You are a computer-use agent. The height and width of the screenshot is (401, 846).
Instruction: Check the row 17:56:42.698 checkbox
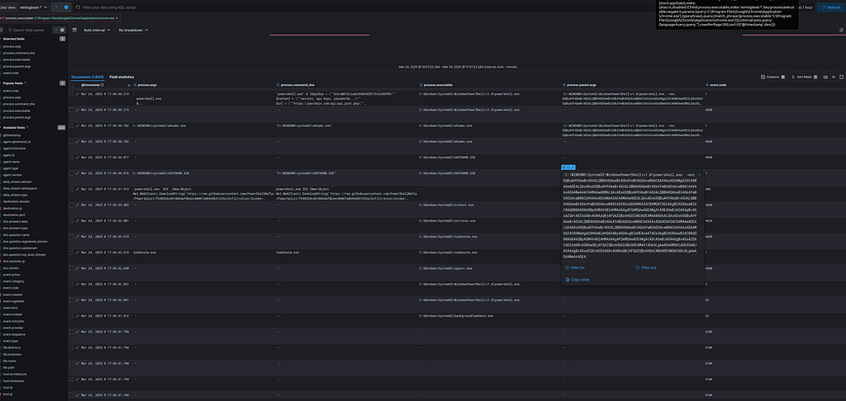[x=72, y=268]
